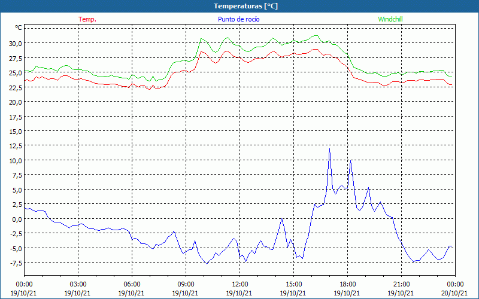
Task: Click the -5,0 y-axis value
Action: click(16, 249)
